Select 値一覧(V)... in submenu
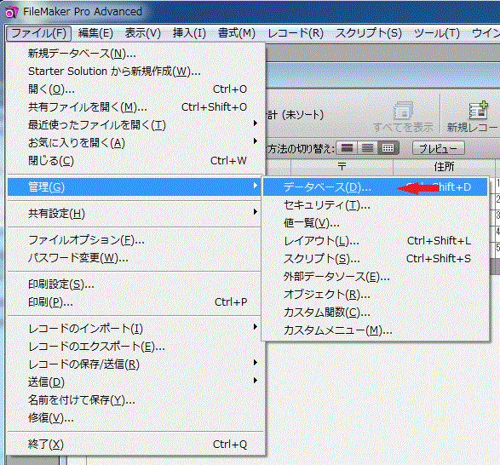 pyautogui.click(x=376, y=223)
